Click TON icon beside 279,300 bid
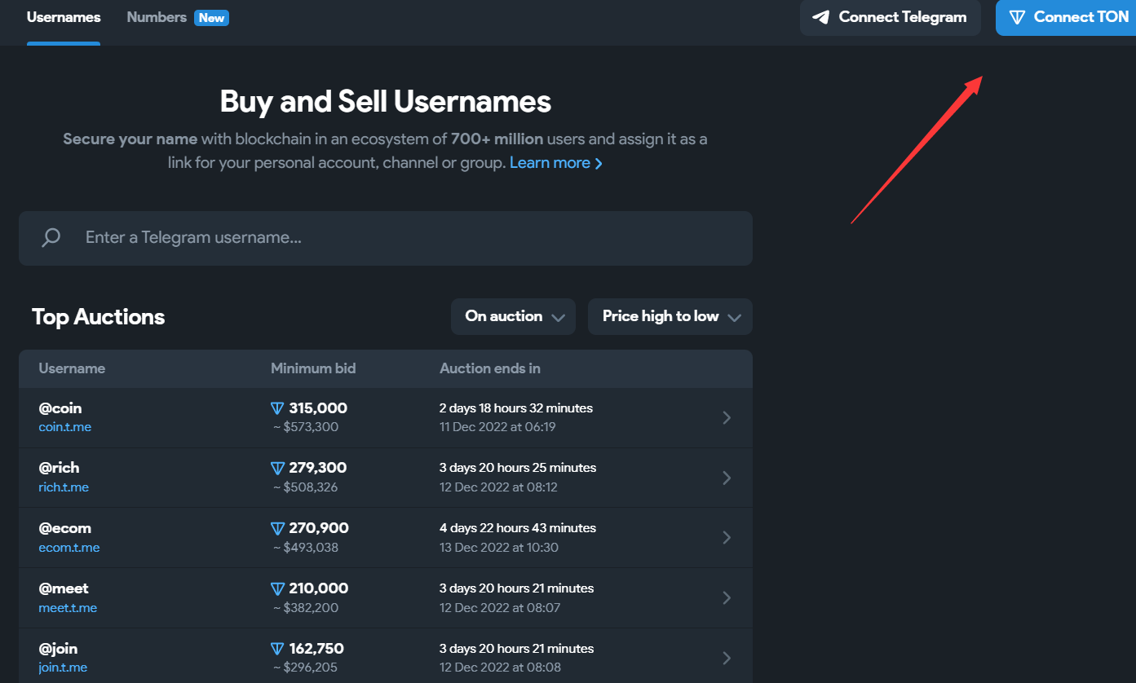This screenshot has height=683, width=1136. (x=278, y=468)
